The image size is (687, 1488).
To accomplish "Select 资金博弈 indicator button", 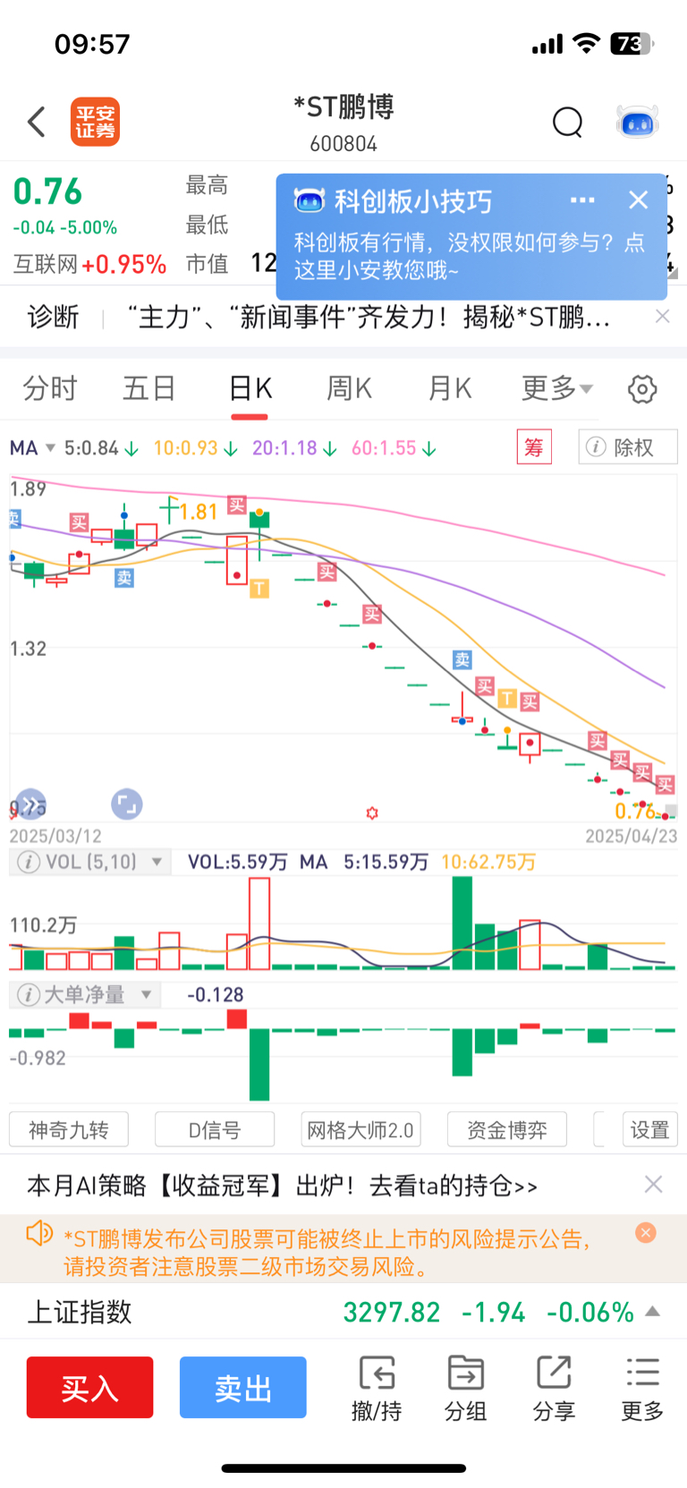I will [x=507, y=1129].
